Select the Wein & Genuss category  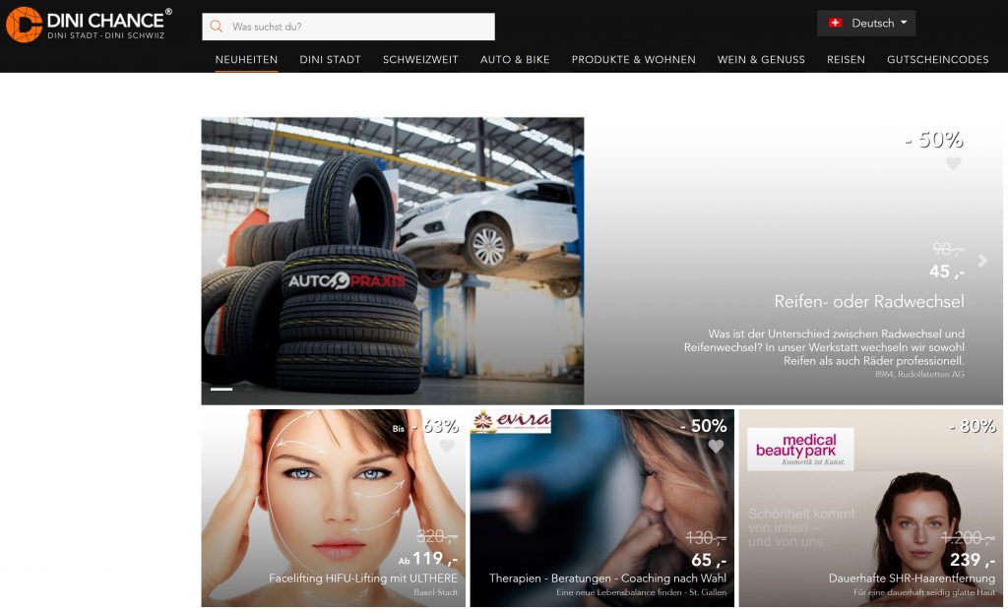tap(761, 60)
